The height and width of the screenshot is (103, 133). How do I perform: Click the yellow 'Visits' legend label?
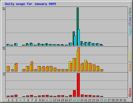point(130,56)
